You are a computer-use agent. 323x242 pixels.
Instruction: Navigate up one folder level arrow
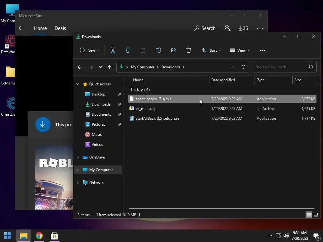click(x=109, y=67)
